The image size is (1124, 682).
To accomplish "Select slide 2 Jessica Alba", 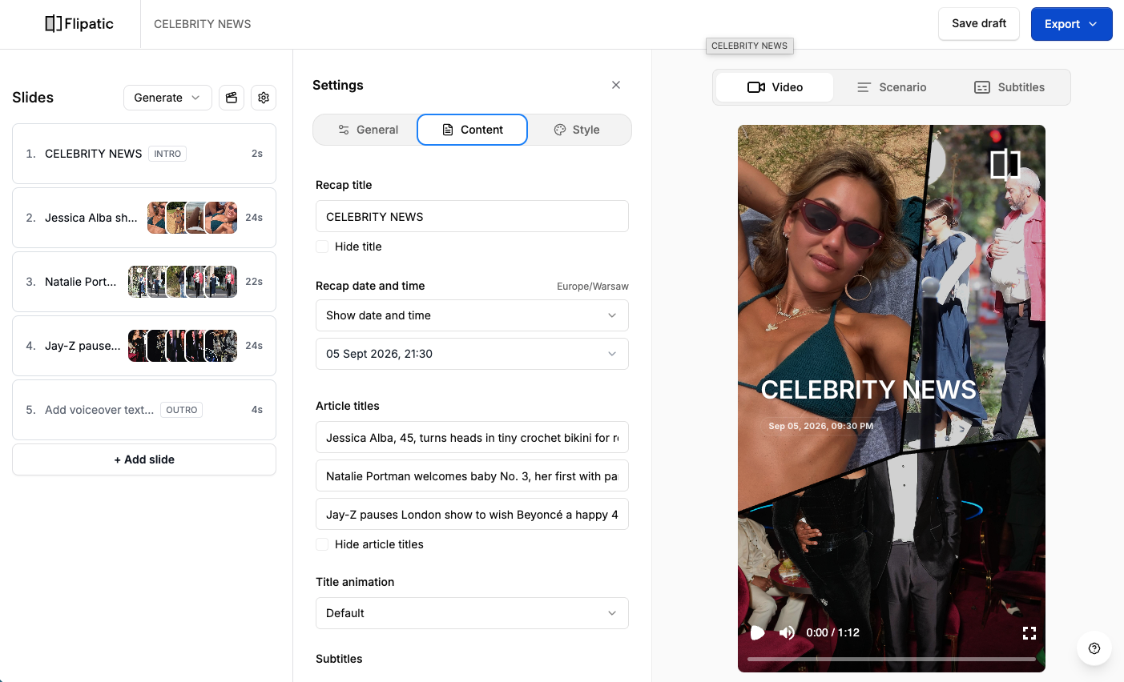I will coord(144,218).
